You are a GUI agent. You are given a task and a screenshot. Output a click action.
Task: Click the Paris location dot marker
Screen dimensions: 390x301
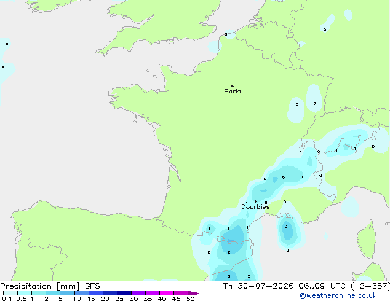pyautogui.click(x=233, y=86)
